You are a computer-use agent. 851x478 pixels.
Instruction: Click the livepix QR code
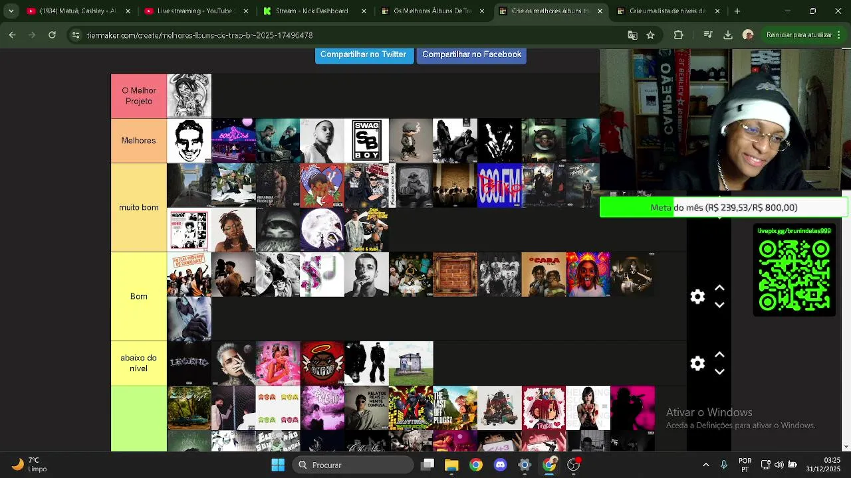point(794,276)
